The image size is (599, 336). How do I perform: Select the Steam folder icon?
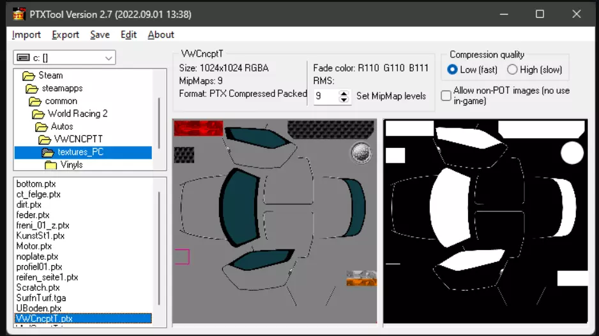click(x=29, y=75)
